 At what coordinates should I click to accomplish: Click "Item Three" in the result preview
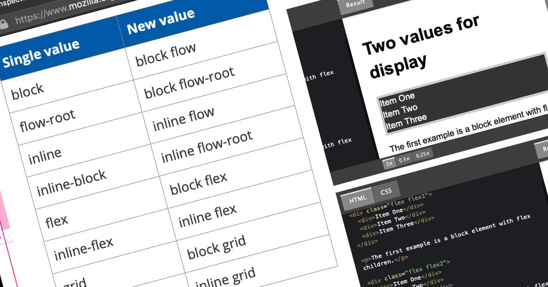(x=406, y=121)
